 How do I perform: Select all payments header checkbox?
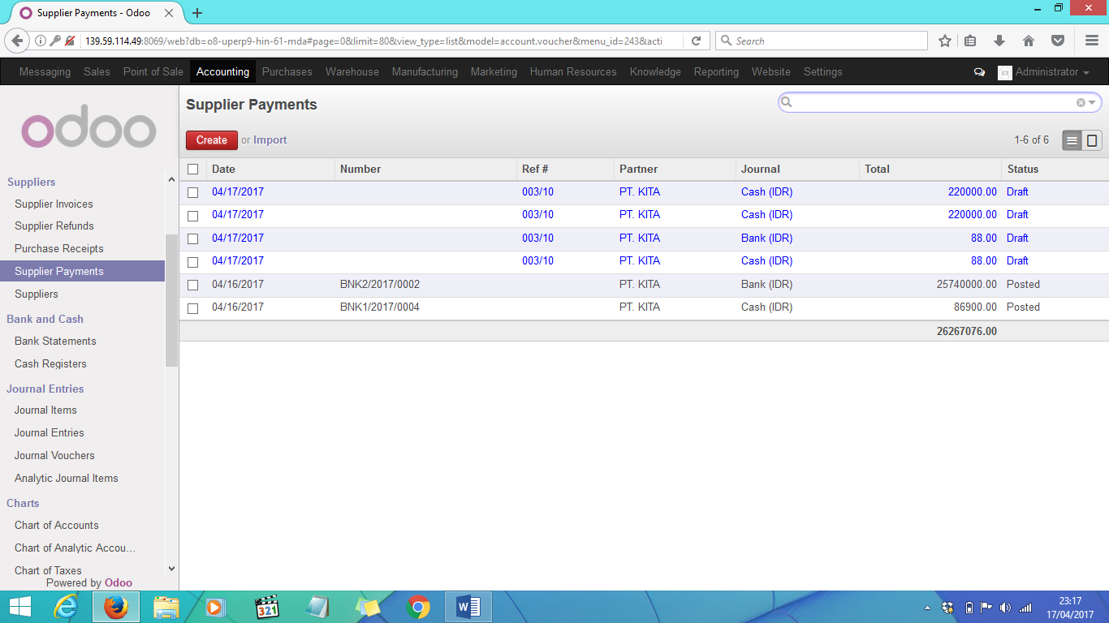coord(192,170)
